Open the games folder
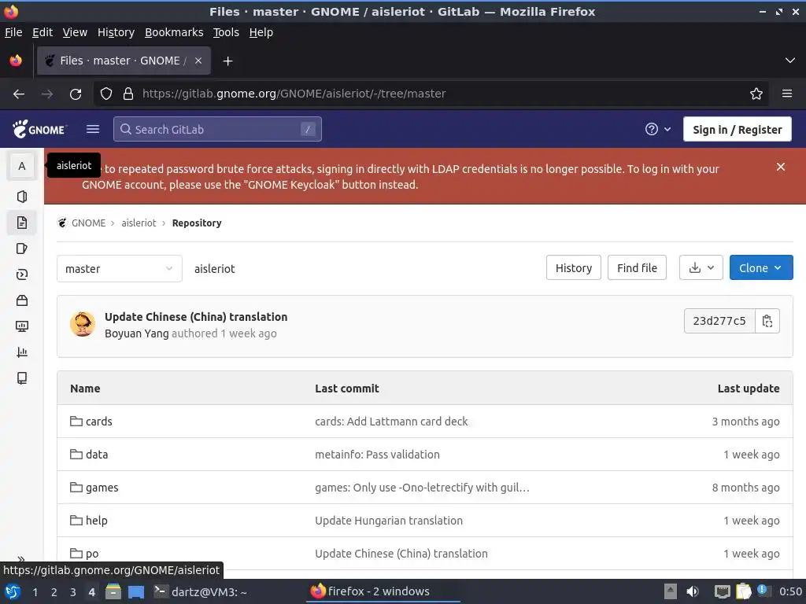 [x=102, y=488]
